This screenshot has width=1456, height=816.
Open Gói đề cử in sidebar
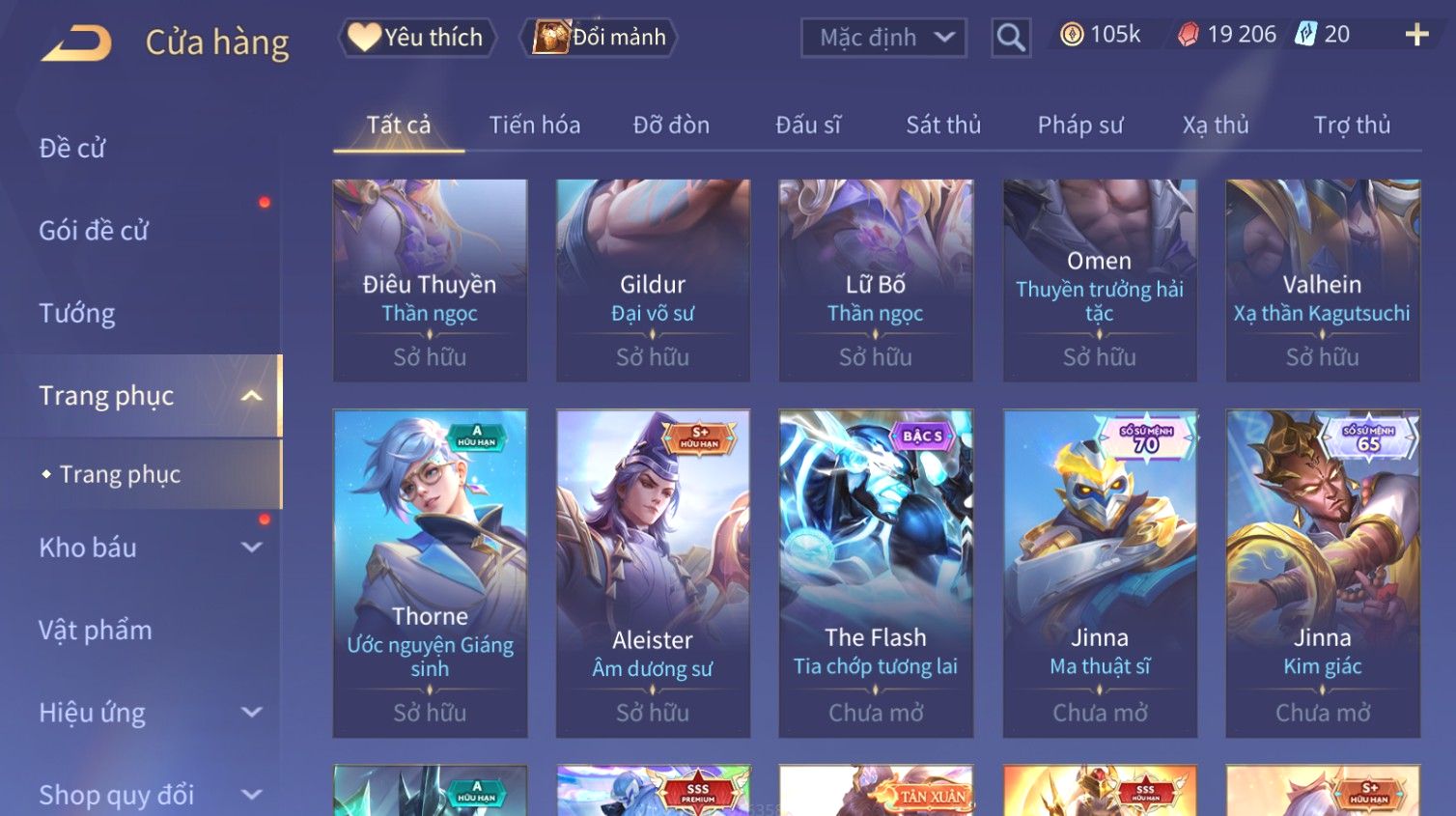pyautogui.click(x=94, y=231)
